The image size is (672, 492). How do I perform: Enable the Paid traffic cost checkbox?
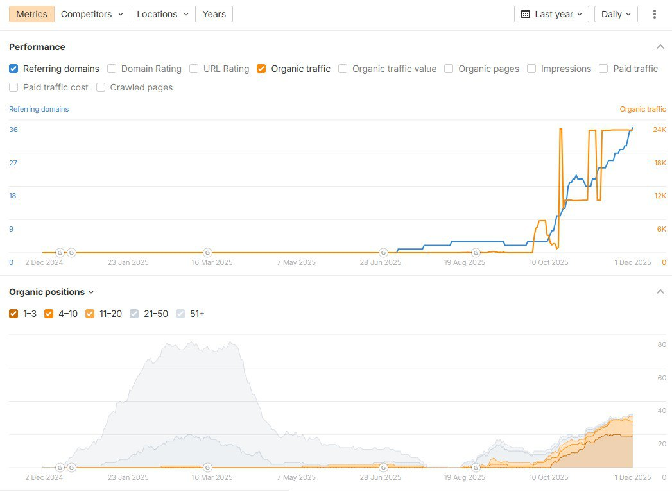(13, 87)
